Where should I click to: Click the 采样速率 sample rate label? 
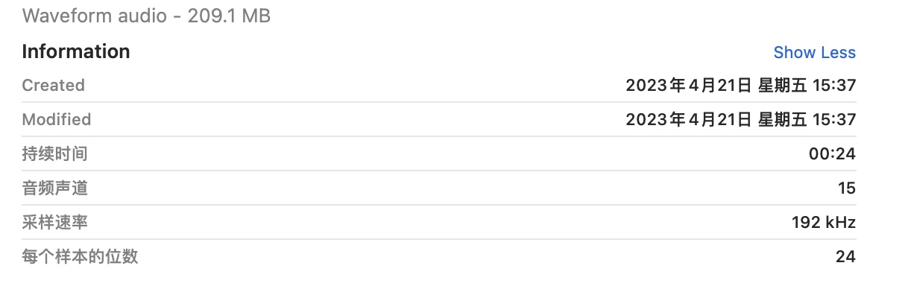[54, 223]
